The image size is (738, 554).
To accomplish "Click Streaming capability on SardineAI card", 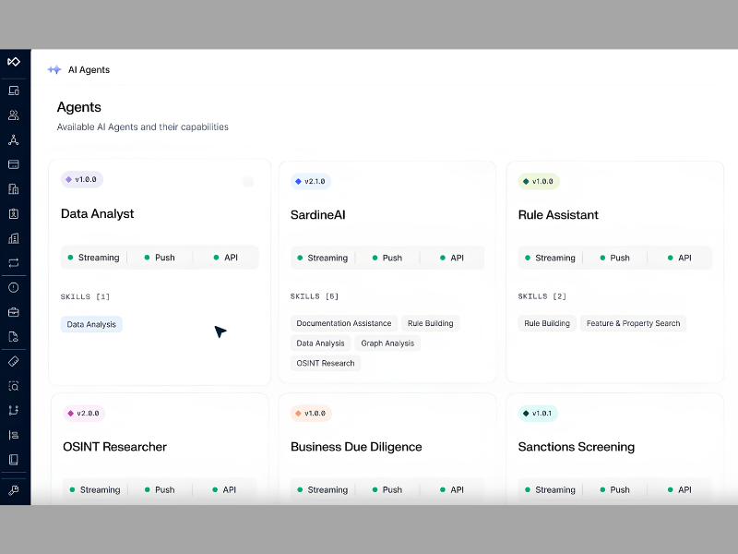I will click(x=322, y=258).
